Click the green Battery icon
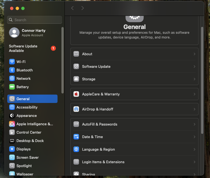Viewport: 210px width, 178px height. coord(12,87)
